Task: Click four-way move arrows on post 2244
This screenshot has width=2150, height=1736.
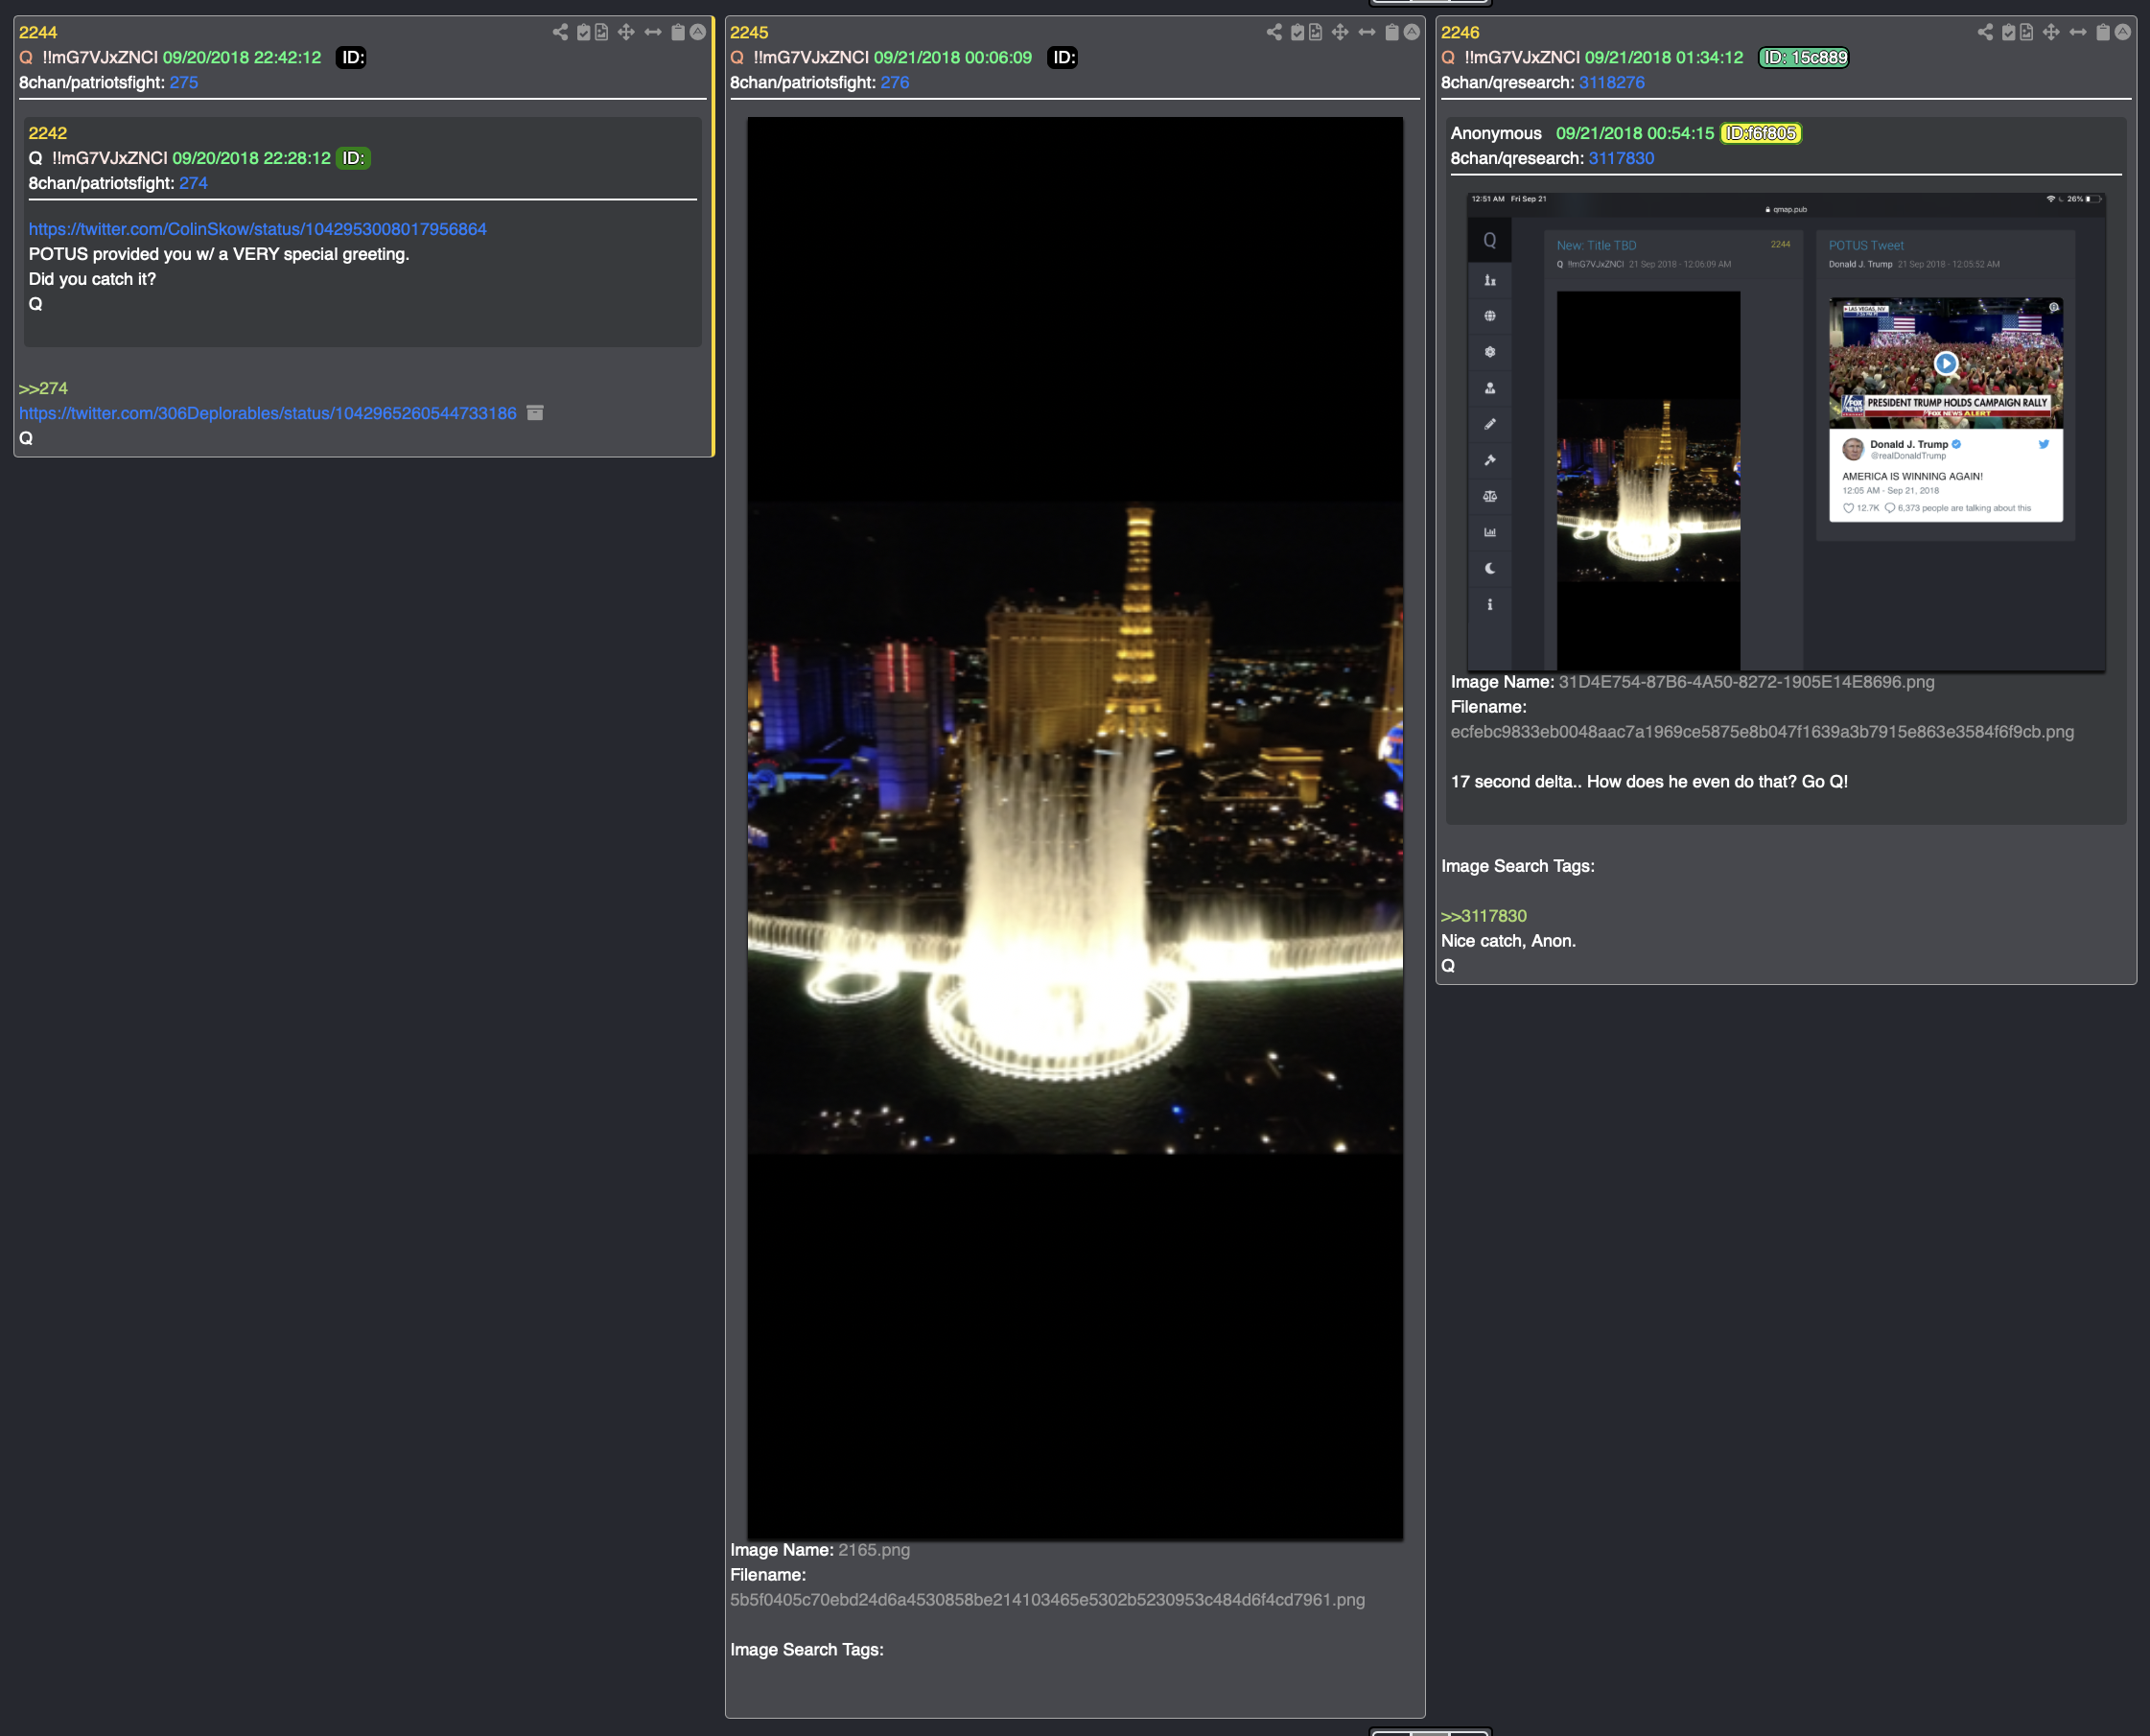Action: point(626,32)
